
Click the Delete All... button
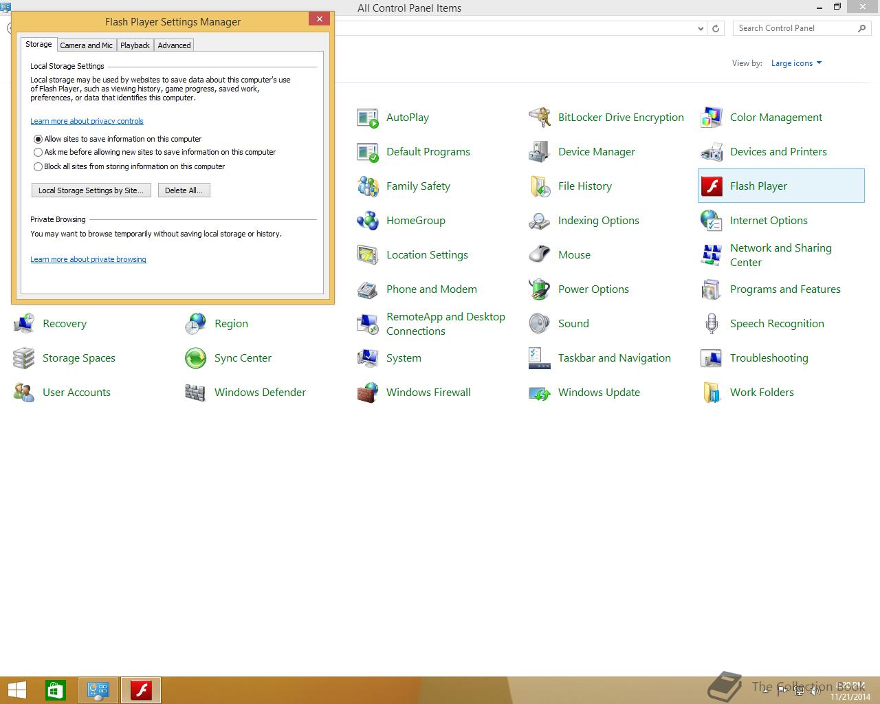(x=184, y=190)
